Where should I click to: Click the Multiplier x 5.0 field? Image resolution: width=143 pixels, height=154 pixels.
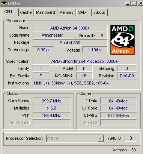[x=51, y=108]
